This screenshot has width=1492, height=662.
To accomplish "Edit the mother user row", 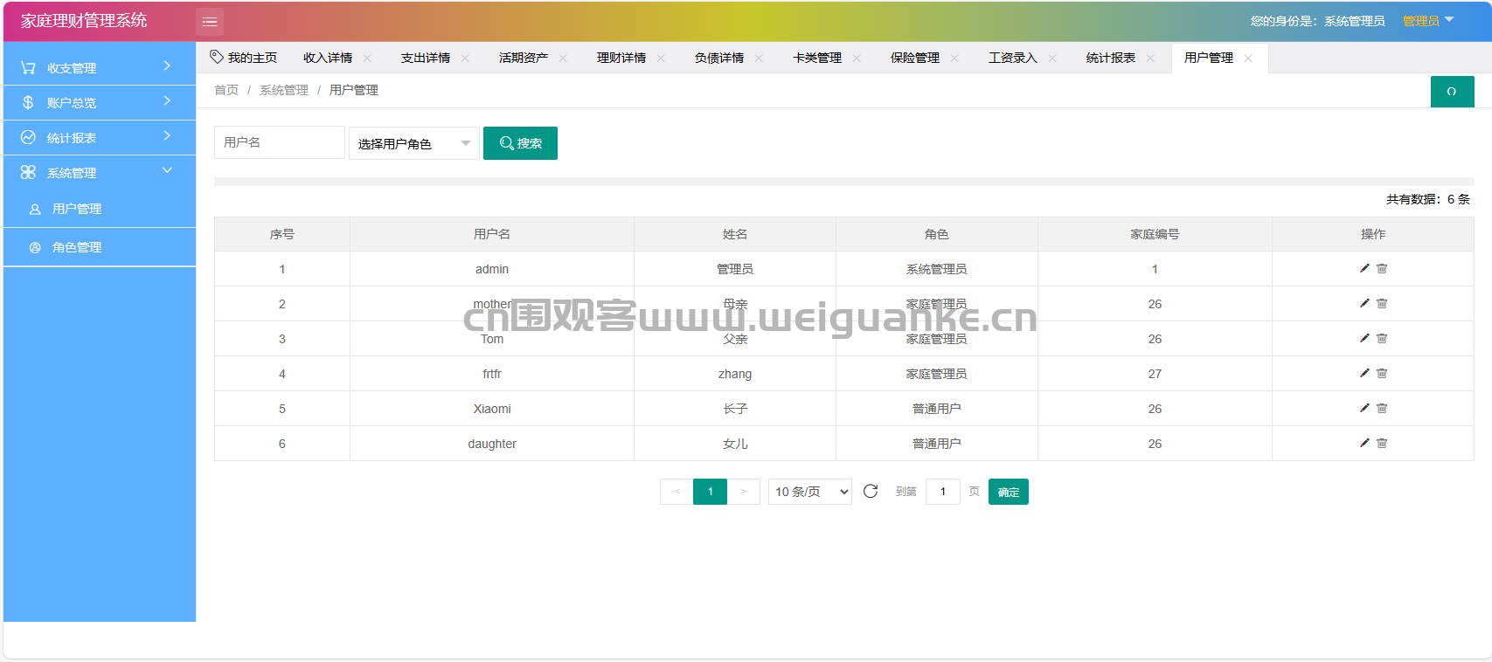I will click(x=1364, y=303).
